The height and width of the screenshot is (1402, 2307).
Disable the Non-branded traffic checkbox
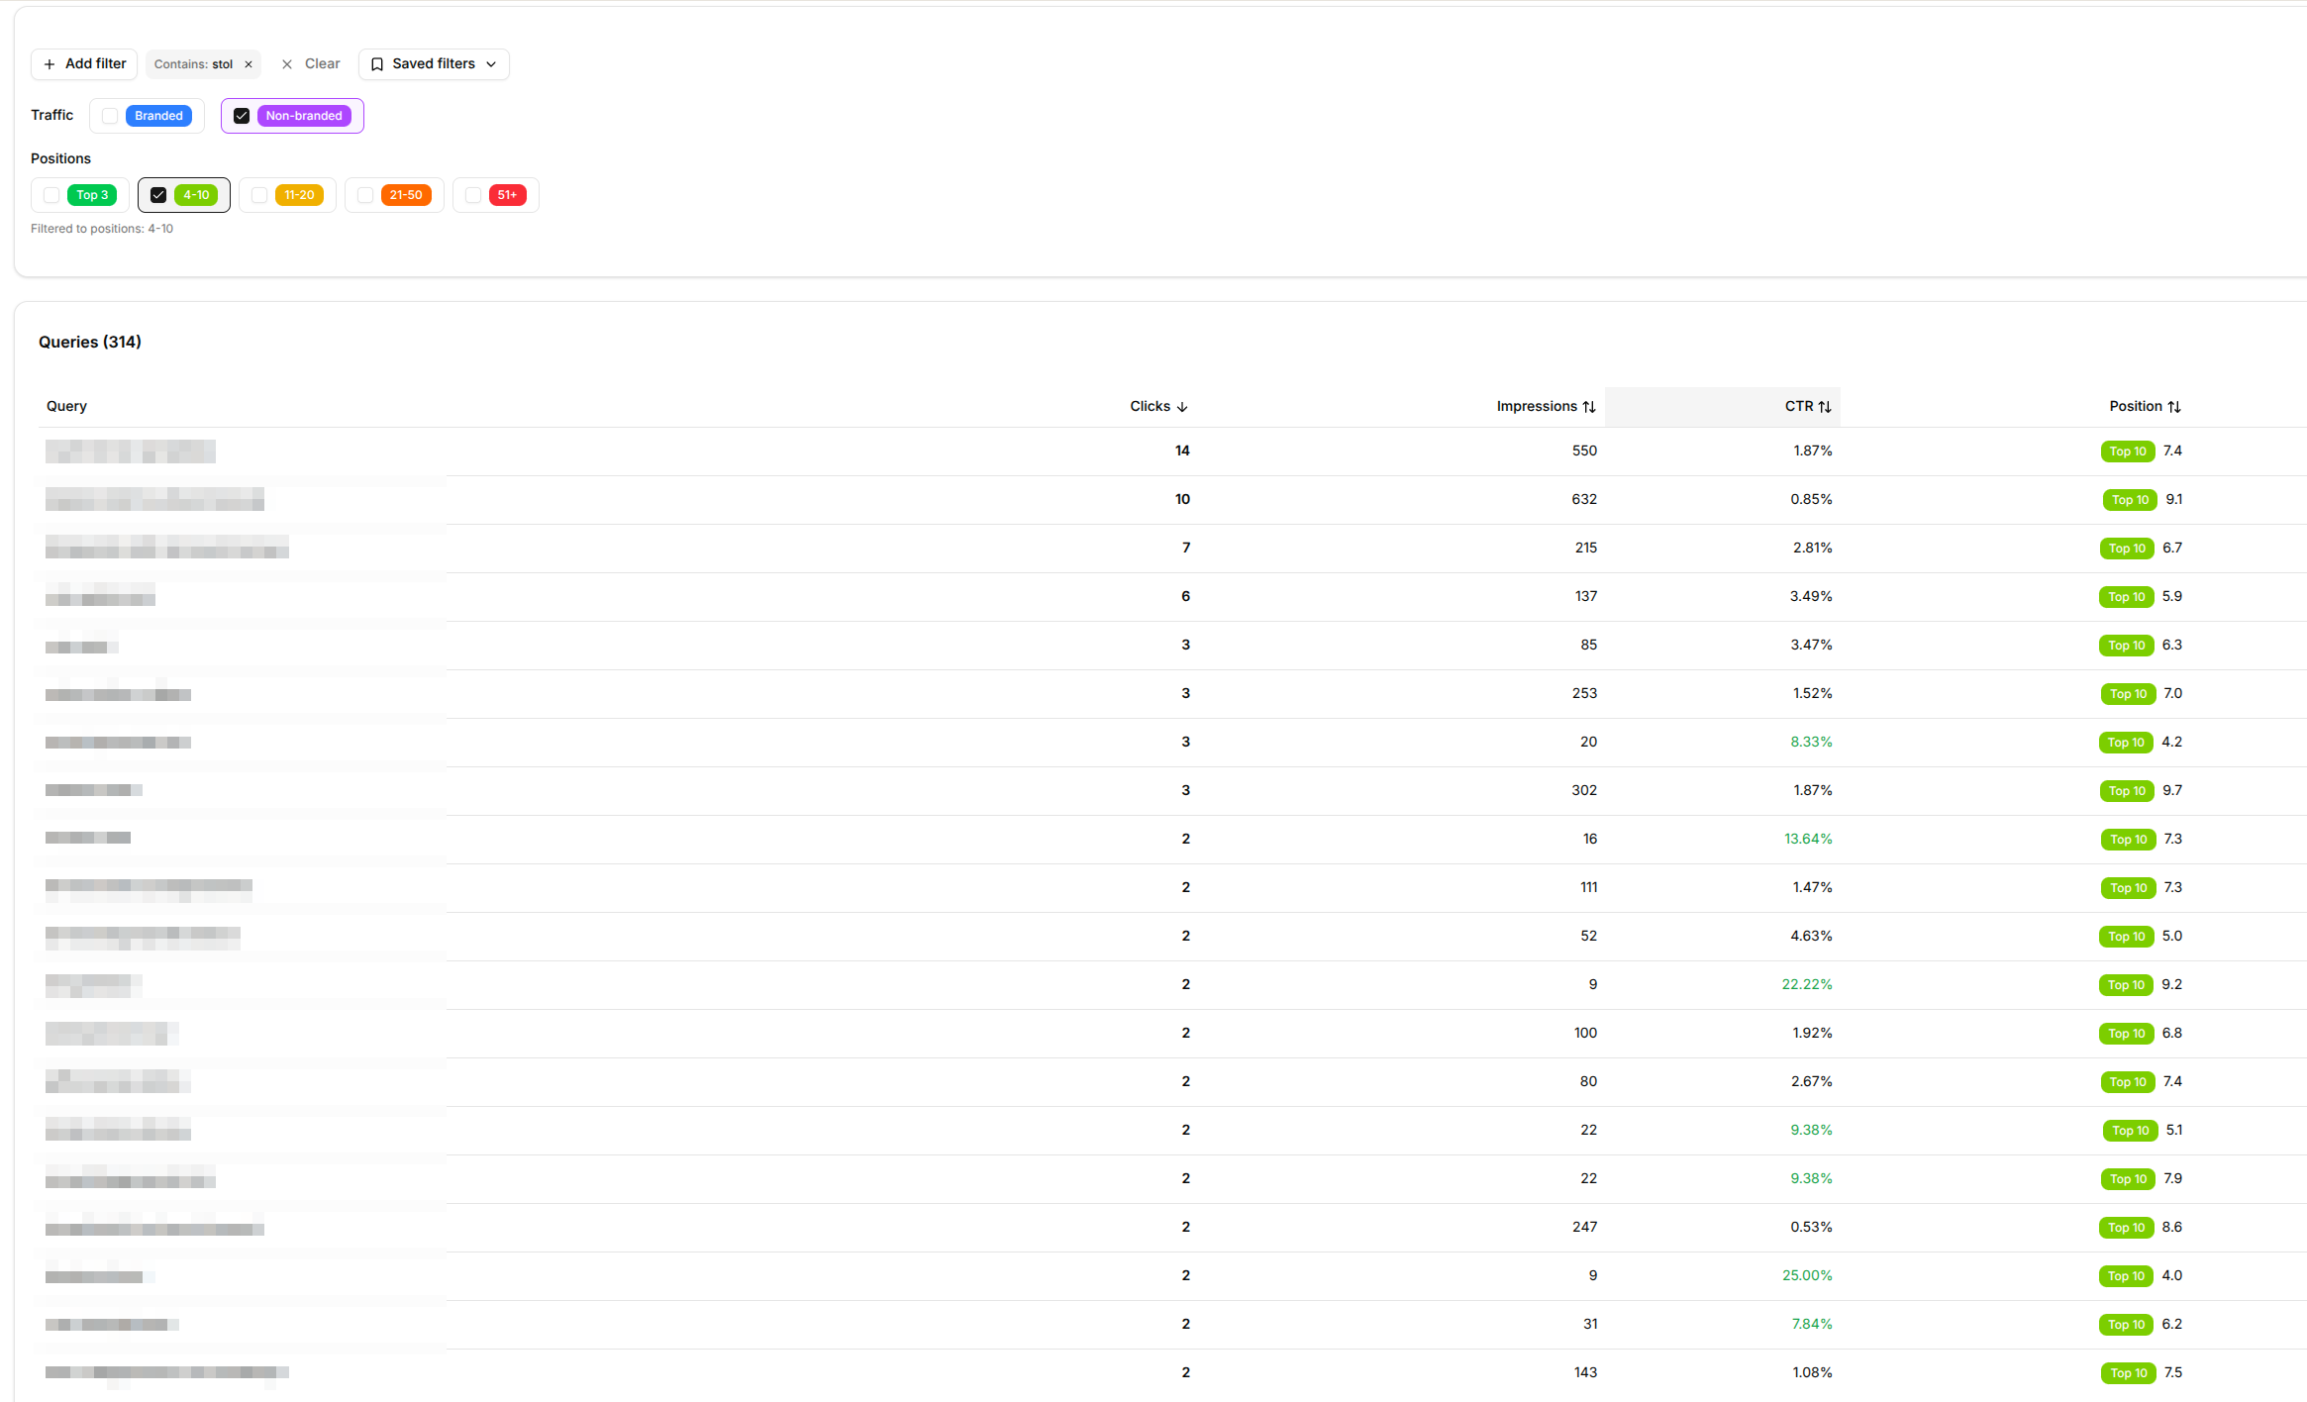(242, 115)
